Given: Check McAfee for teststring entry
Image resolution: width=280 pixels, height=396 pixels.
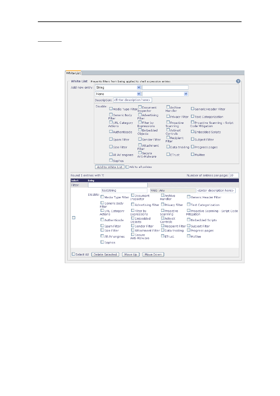Looking at the screenshot, I should pyautogui.click(x=189, y=236).
